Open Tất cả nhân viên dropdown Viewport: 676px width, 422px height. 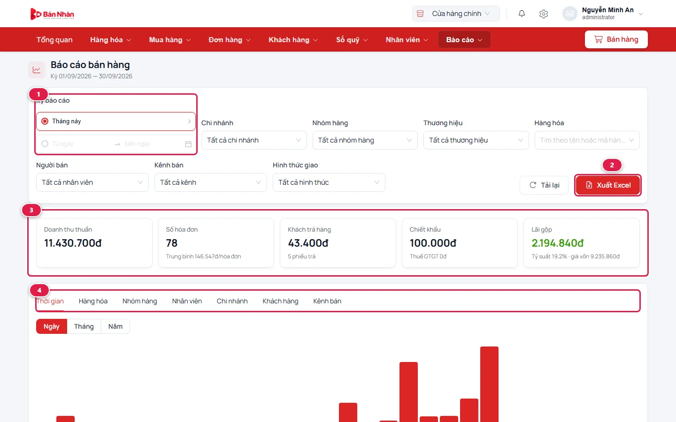[92, 182]
